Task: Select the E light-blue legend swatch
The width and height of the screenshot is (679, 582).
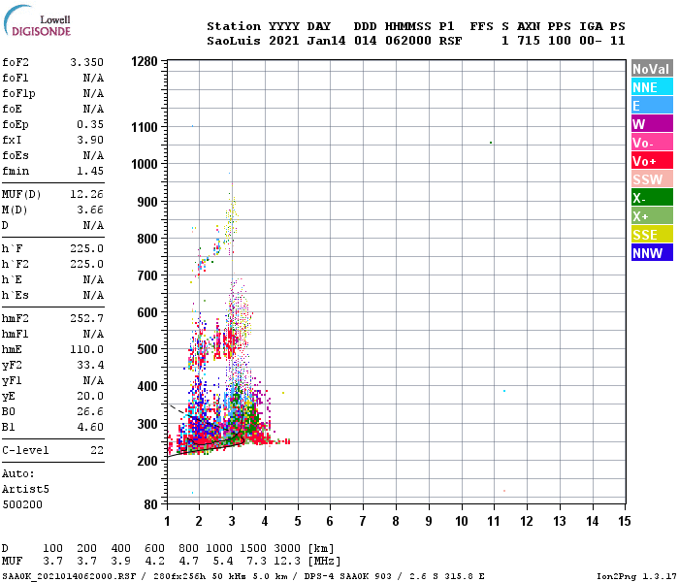Action: pyautogui.click(x=652, y=106)
